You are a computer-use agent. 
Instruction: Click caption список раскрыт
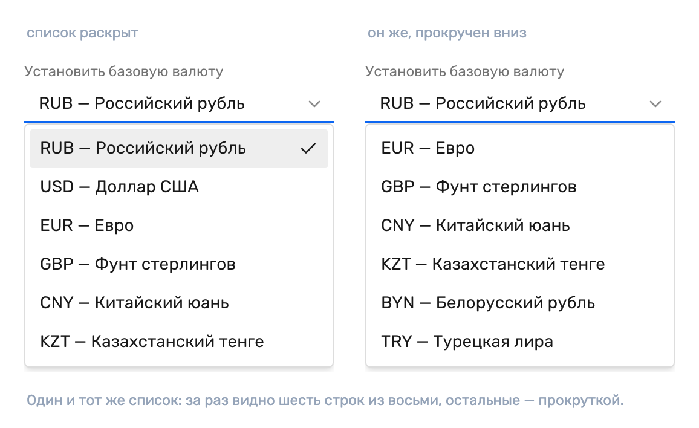(82, 33)
